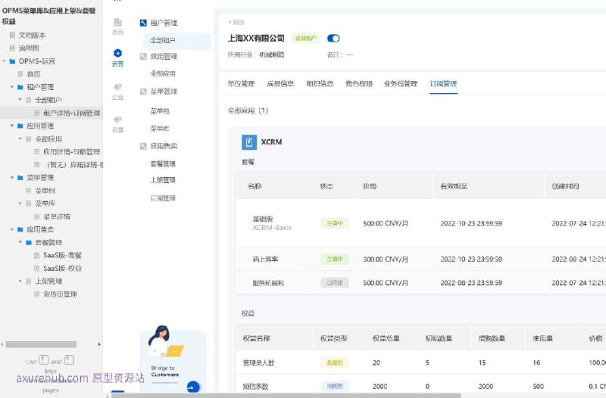Select the 订阅管理 tab
606x398 pixels.
(443, 83)
